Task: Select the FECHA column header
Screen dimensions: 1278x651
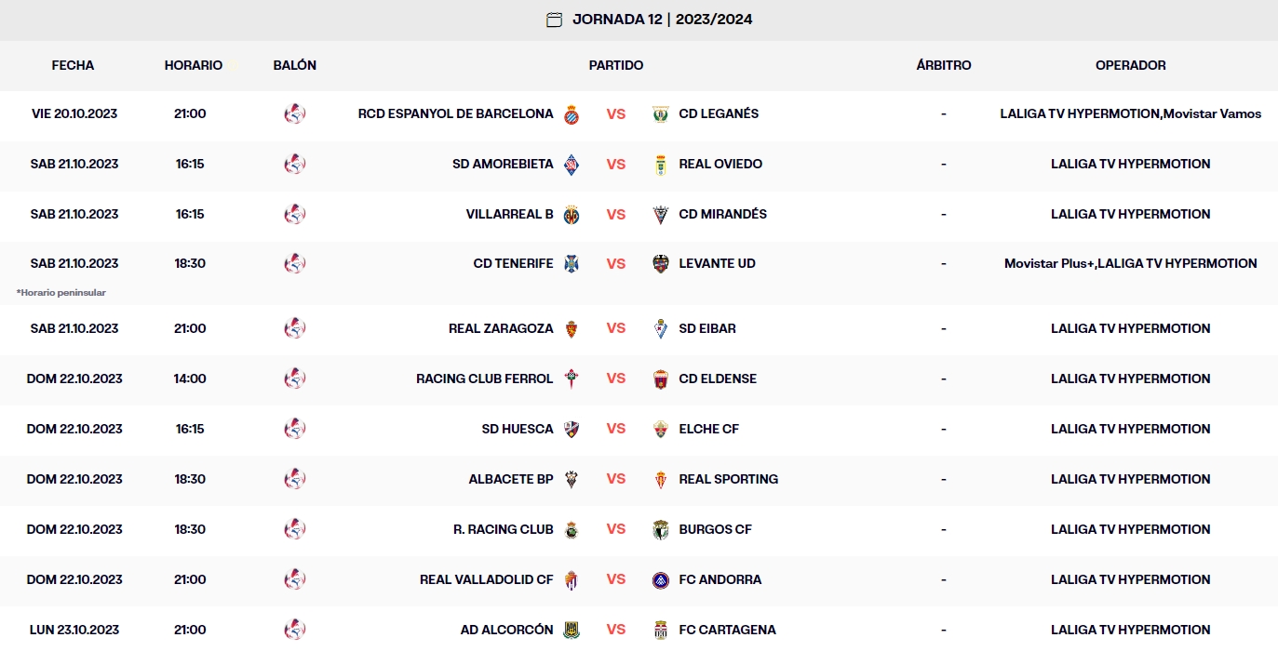Action: (x=73, y=65)
